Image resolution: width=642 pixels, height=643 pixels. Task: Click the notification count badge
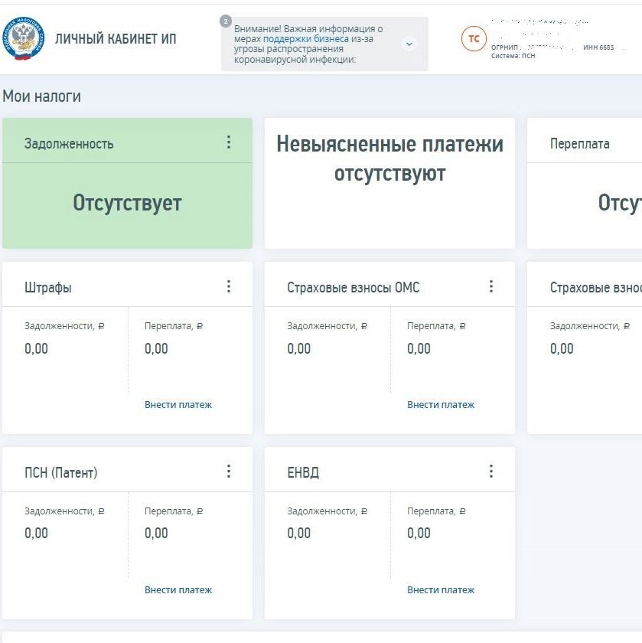[x=226, y=21]
